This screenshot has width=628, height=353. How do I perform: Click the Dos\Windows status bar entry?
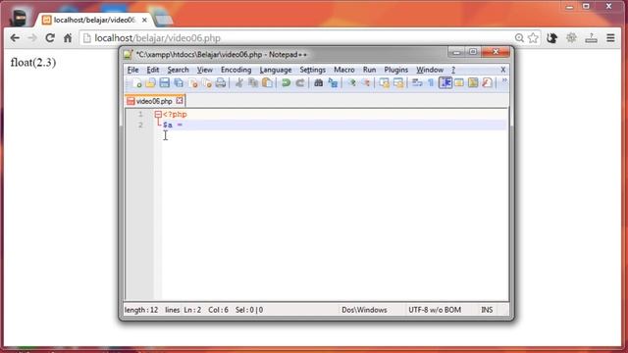pyautogui.click(x=364, y=310)
